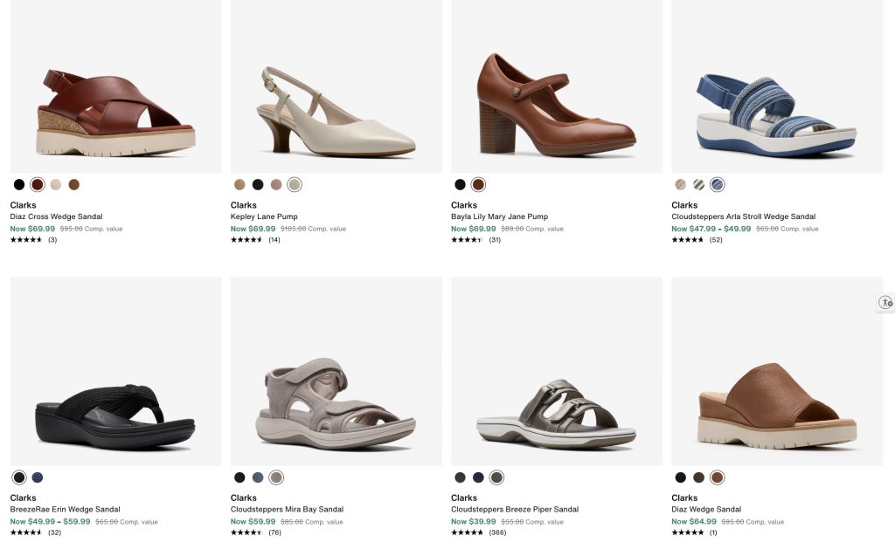This screenshot has height=556, width=895.
Task: Open the accessibility widget icon
Action: coord(886,302)
